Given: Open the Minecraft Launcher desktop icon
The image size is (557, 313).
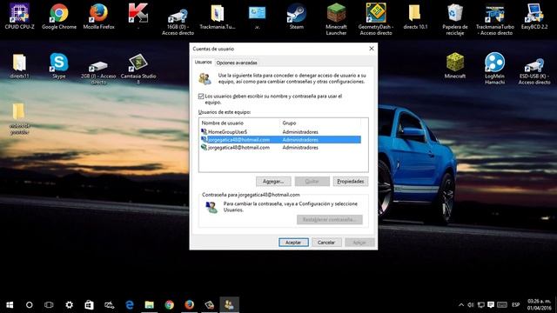Looking at the screenshot, I should (336, 18).
